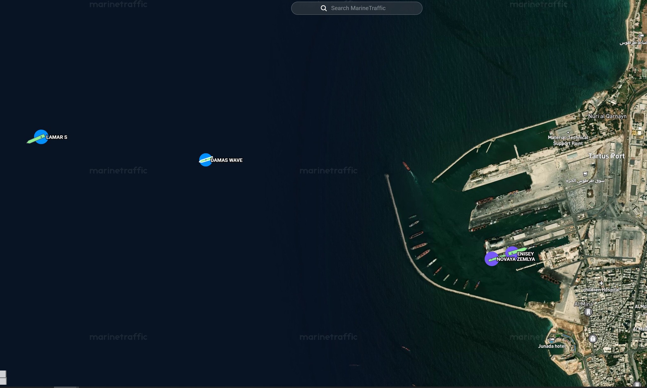The width and height of the screenshot is (647, 388).
Task: Click the horizontal scrollbar thumb at bottom
Action: pos(66,387)
